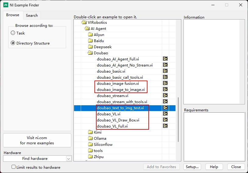248x173 pixels.
Task: Open the Find hardware dropdown
Action: 69,159
